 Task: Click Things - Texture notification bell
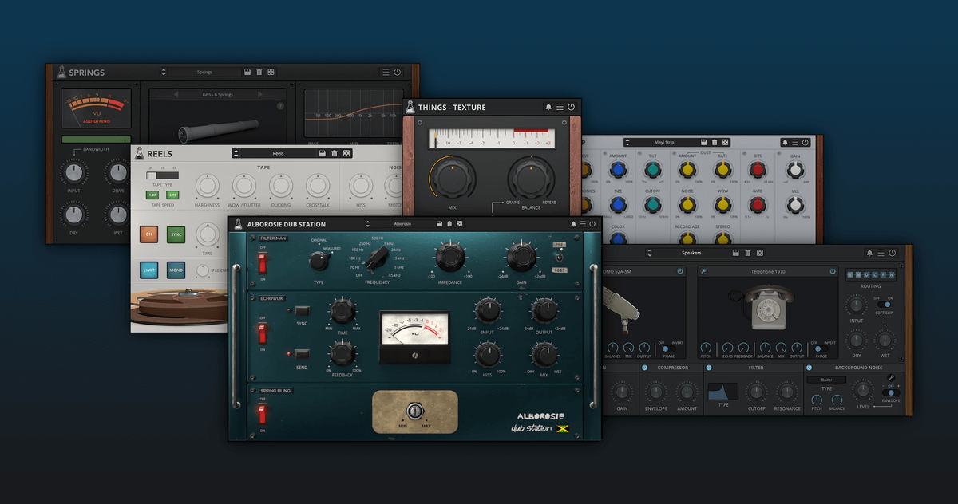pyautogui.click(x=548, y=107)
